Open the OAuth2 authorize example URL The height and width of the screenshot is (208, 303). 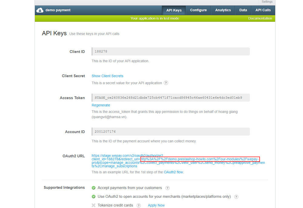tap(178, 161)
